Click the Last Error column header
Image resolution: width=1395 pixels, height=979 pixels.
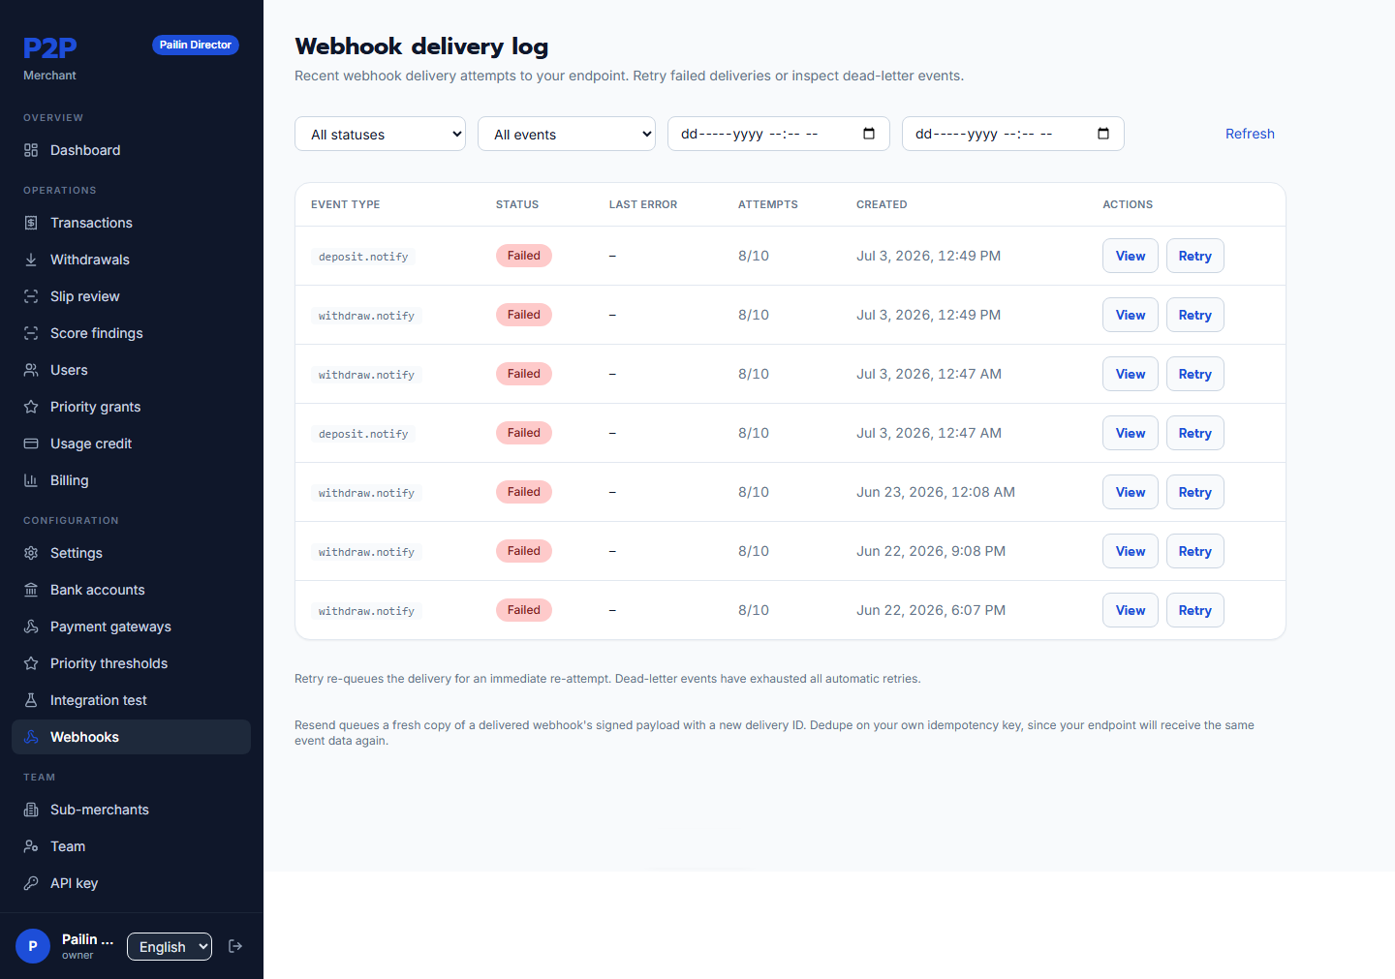pos(643,204)
